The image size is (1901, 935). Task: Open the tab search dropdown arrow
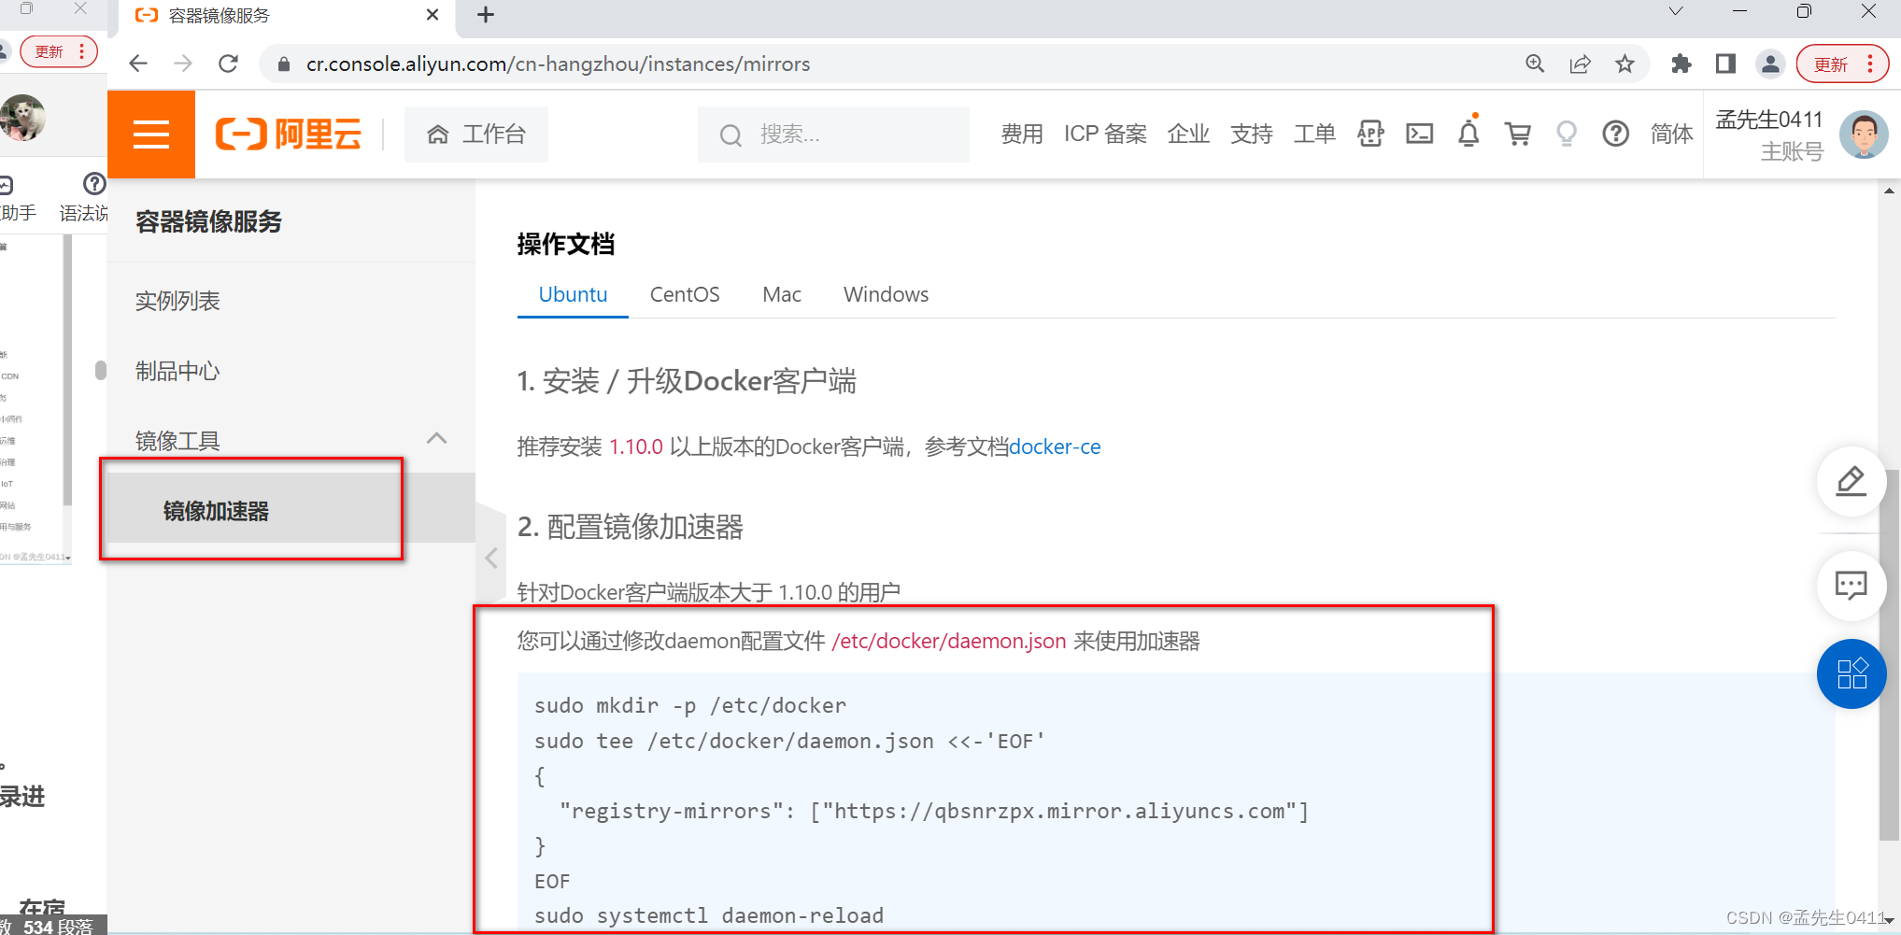(x=1676, y=11)
